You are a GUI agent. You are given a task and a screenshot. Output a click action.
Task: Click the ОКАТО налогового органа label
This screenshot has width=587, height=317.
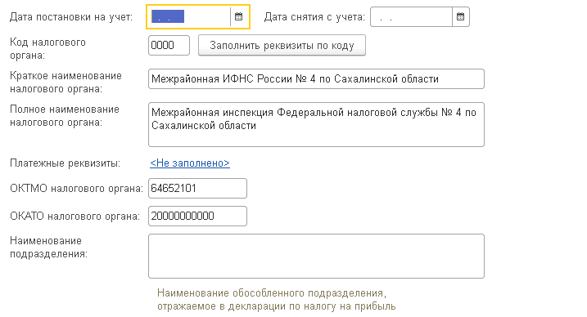click(75, 216)
